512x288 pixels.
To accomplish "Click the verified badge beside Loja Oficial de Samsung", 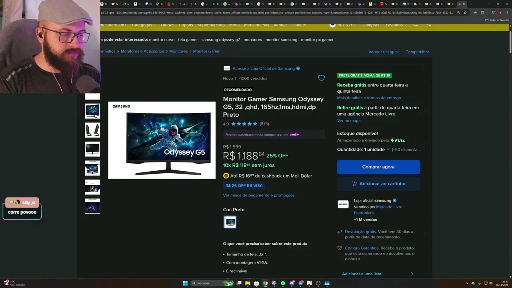I will coord(298,68).
